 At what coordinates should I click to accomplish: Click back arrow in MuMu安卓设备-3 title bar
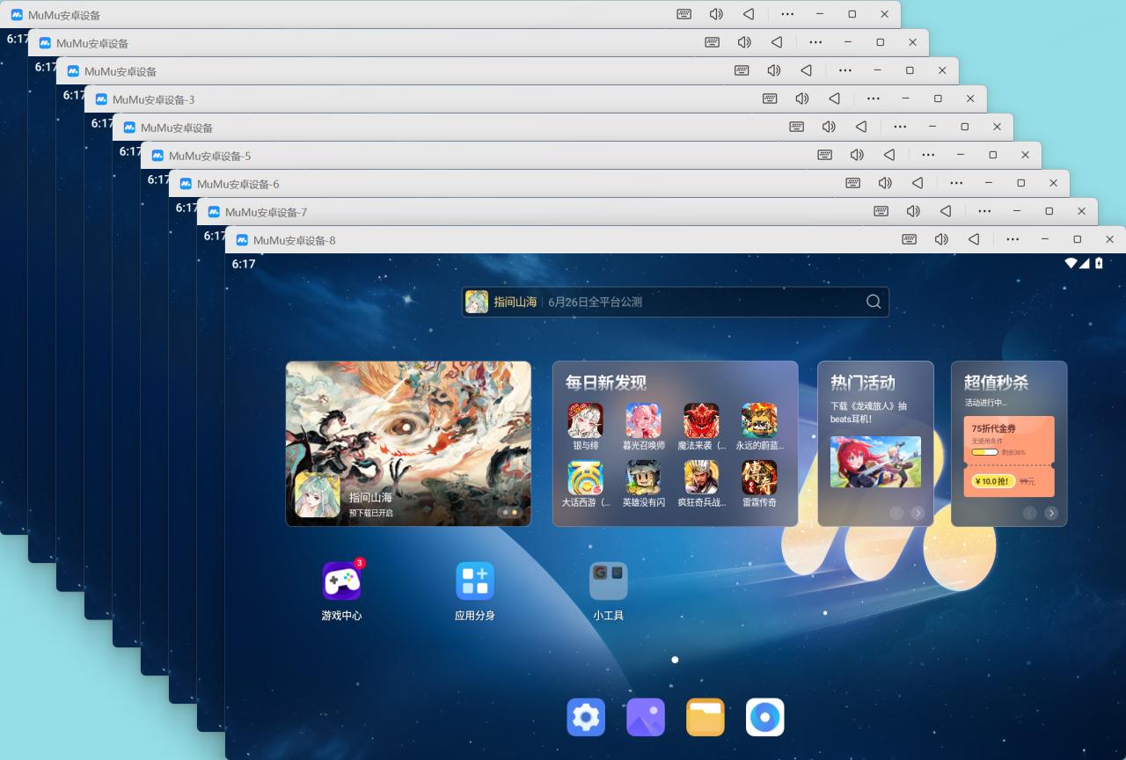[834, 99]
